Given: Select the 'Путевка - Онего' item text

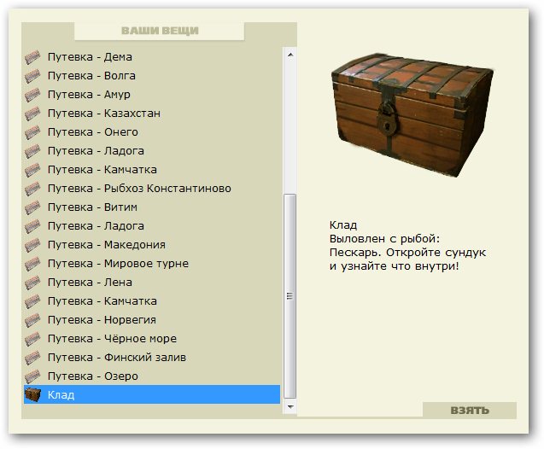Looking at the screenshot, I should coord(93,131).
